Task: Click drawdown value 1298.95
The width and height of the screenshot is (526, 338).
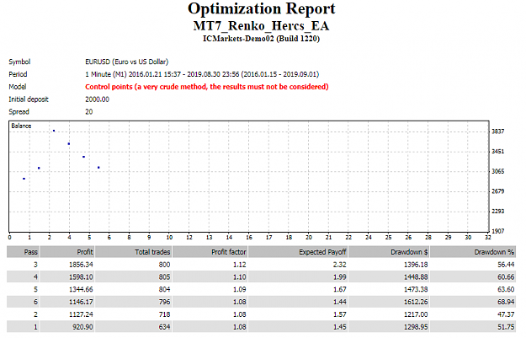Action: (x=416, y=327)
